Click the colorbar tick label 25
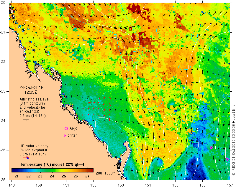 tap(64, 176)
